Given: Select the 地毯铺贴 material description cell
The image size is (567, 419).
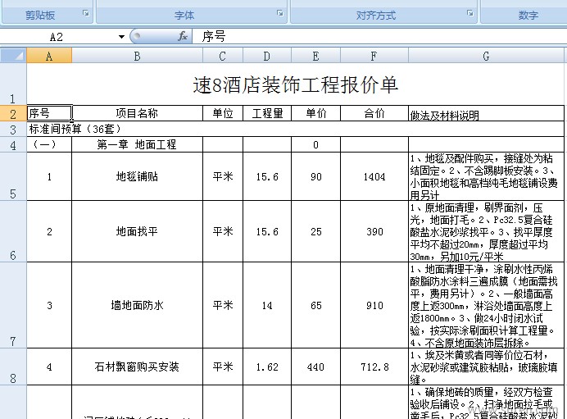Looking at the screenshot, I should [x=486, y=176].
